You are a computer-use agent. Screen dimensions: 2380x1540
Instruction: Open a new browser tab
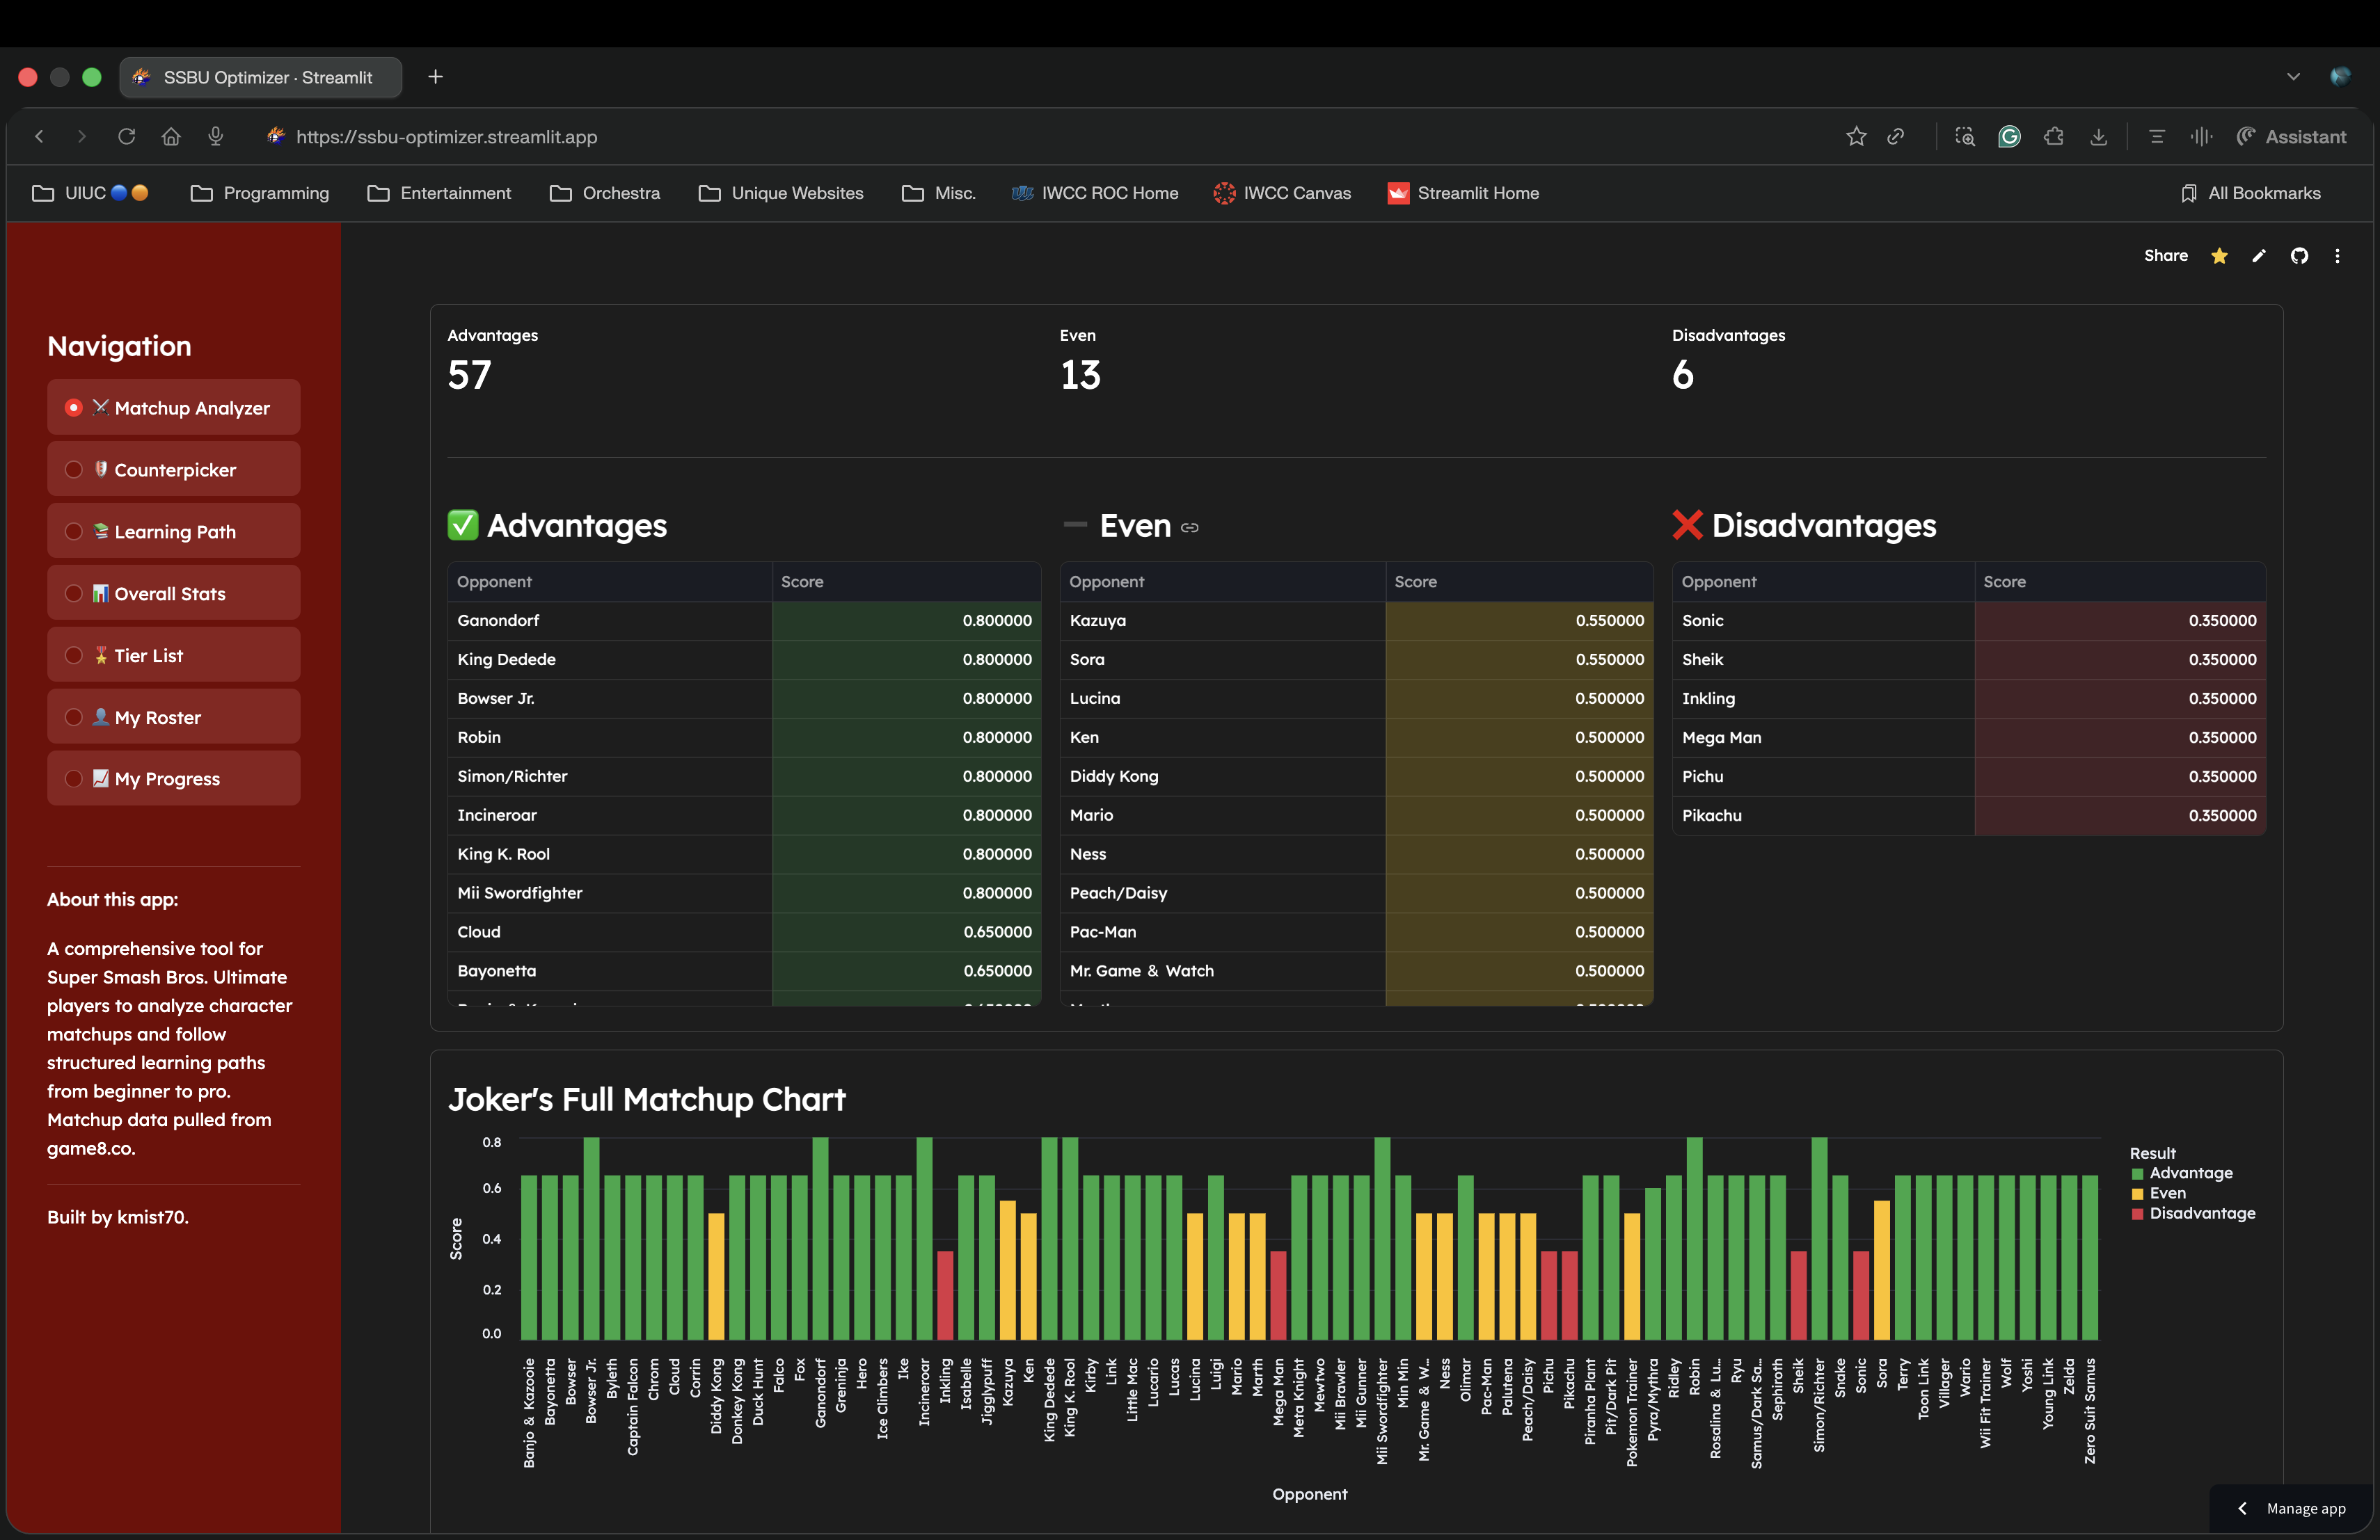point(436,77)
